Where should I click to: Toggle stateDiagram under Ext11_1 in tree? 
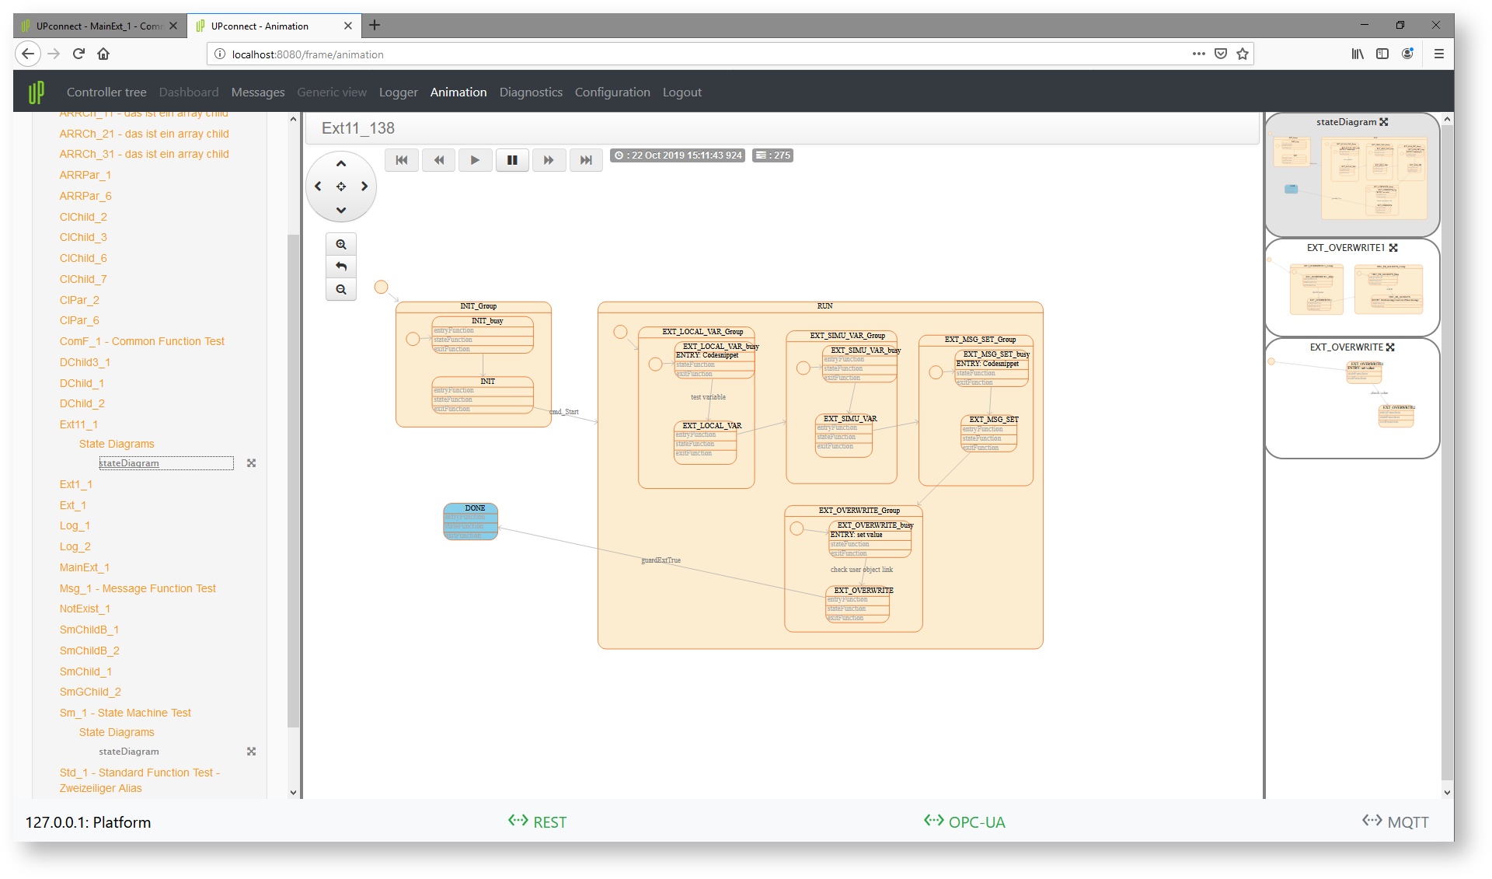(251, 463)
